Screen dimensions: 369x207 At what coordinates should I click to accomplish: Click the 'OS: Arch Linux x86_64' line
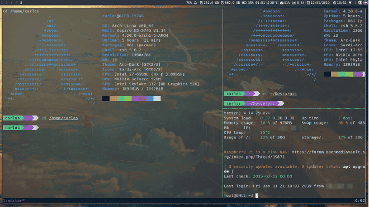[x=128, y=26]
